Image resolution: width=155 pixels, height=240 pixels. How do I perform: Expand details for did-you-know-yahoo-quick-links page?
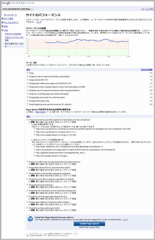point(29,210)
